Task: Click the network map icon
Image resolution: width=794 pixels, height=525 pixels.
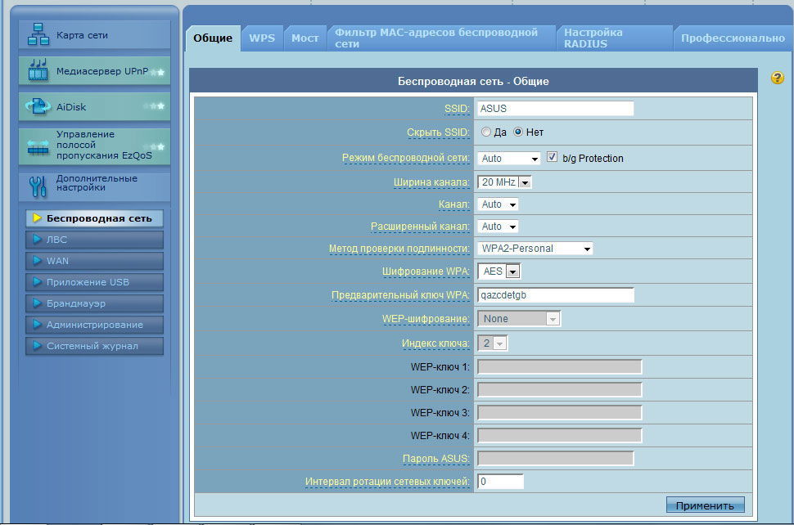Action: 38,35
